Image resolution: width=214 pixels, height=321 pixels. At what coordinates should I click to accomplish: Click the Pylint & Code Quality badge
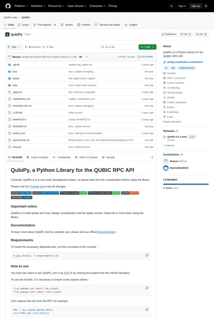tap(104, 193)
